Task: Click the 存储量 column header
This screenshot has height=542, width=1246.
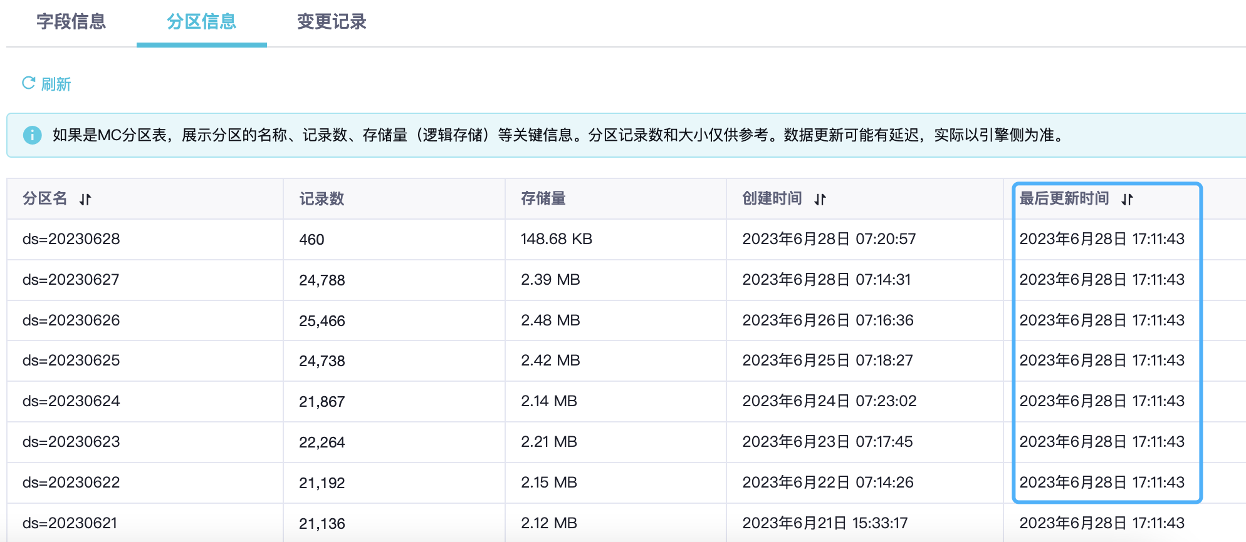Action: tap(543, 199)
